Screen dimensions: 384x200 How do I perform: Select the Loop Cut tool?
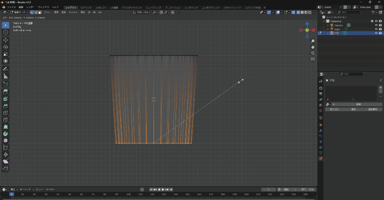(6, 113)
